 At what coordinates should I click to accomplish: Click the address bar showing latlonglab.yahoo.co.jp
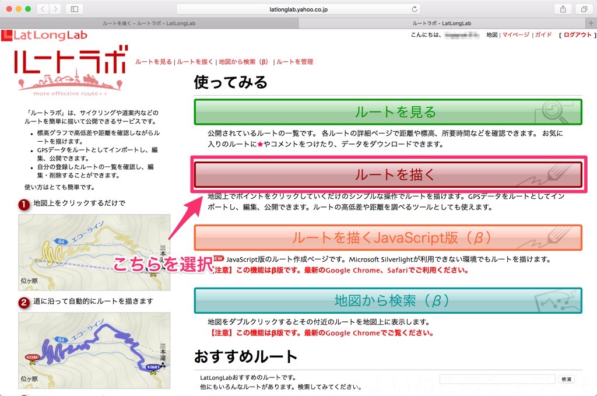coord(297,9)
